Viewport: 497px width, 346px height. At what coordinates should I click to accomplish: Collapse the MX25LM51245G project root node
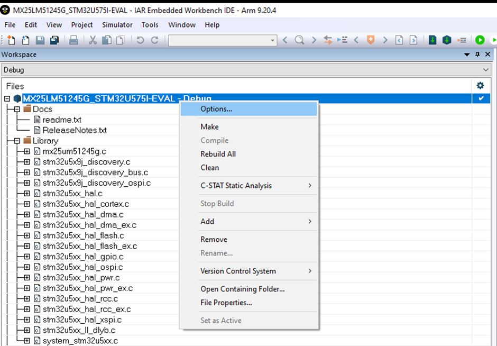tap(7, 98)
